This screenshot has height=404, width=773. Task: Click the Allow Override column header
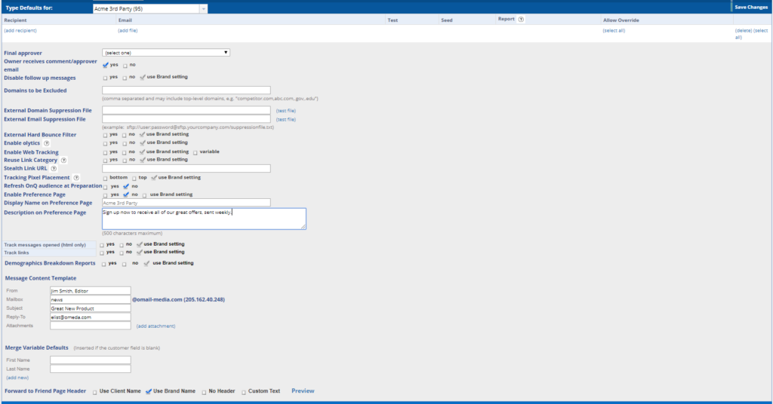click(621, 20)
